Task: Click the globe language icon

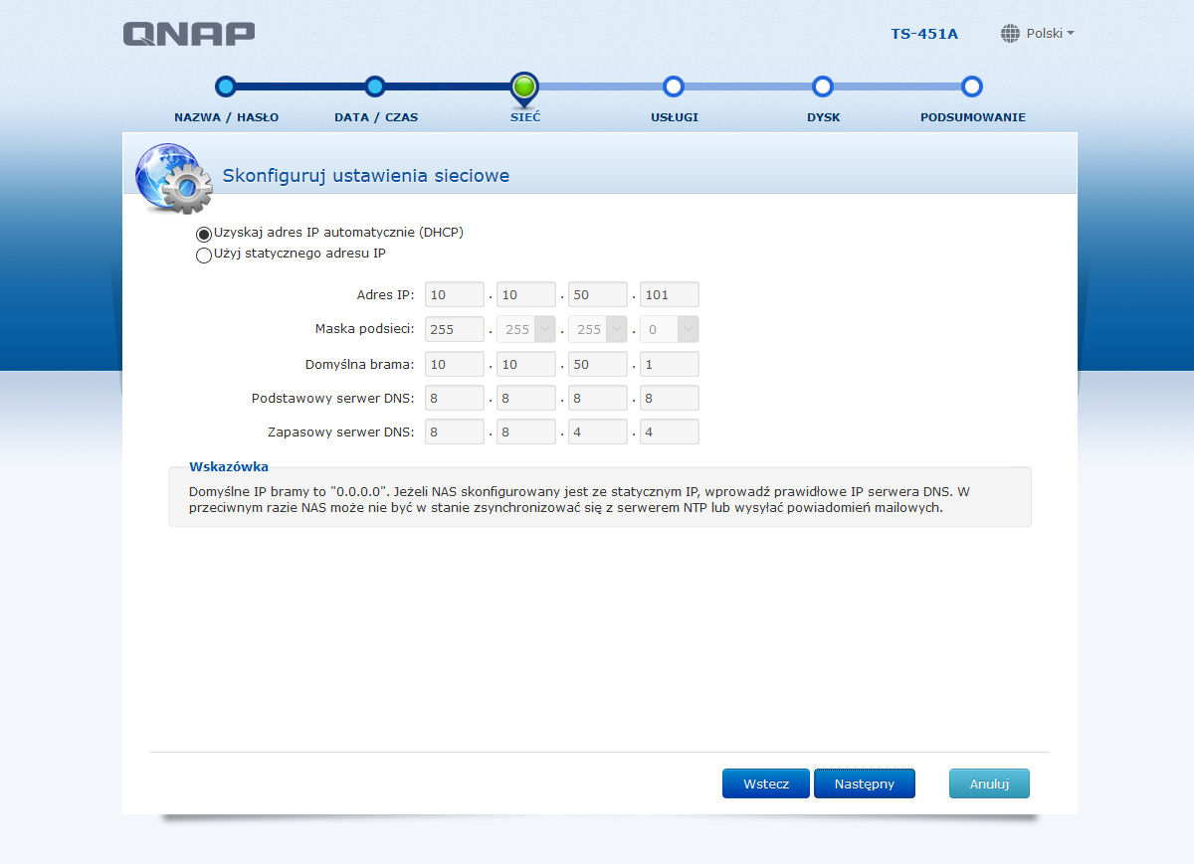Action: click(1010, 34)
